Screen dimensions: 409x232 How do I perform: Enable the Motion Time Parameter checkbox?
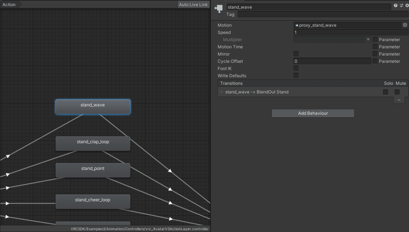(375, 47)
